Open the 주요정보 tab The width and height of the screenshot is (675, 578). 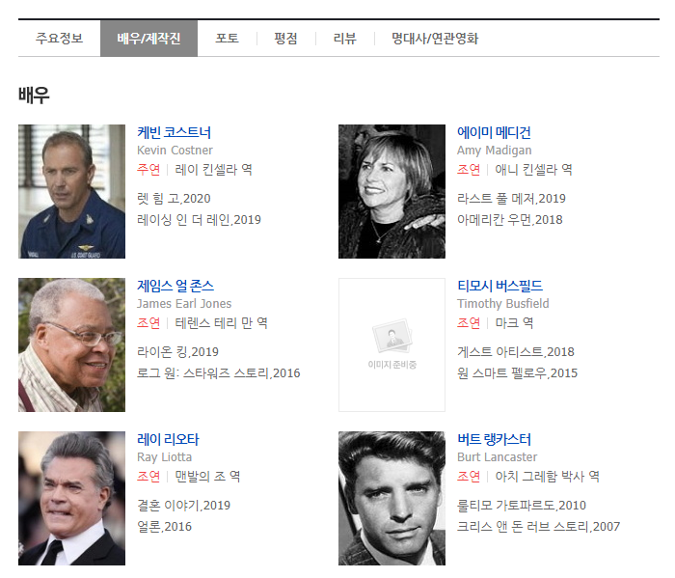pyautogui.click(x=59, y=39)
